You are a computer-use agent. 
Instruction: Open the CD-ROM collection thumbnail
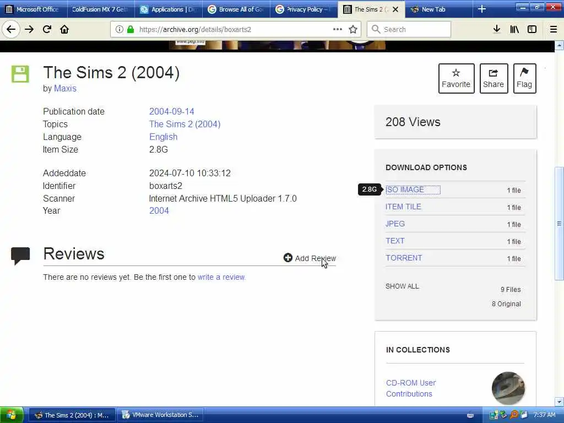tap(508, 388)
